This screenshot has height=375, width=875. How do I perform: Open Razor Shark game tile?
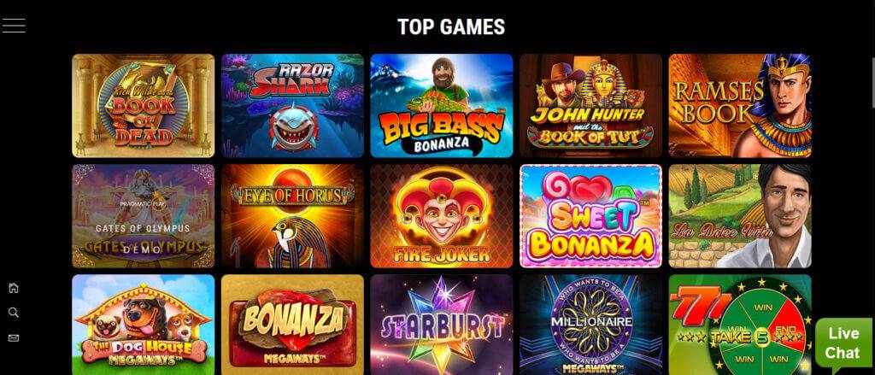(x=292, y=105)
